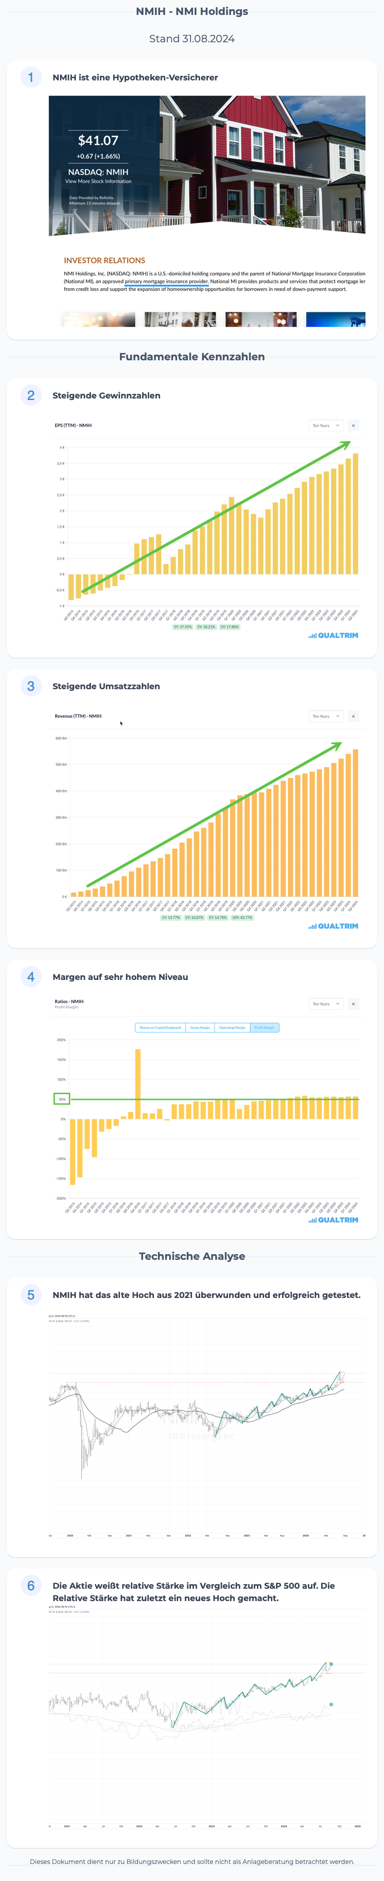Viewport: 384px width, 1881px height.
Task: Click the step 6 number badge
Action: [x=30, y=1585]
